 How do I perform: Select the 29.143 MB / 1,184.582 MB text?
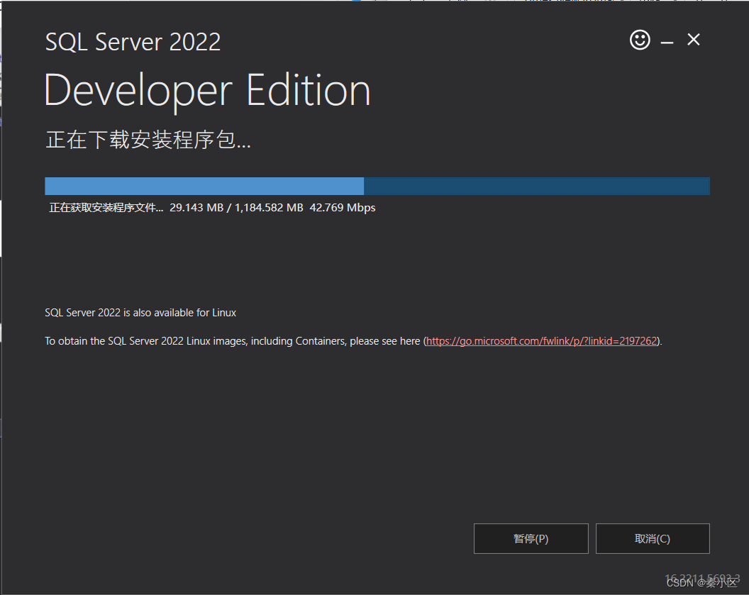(x=236, y=208)
